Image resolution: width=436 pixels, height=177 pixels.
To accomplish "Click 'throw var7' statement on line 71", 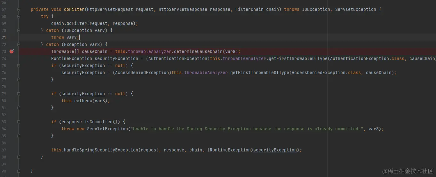I will pyautogui.click(x=65, y=37).
